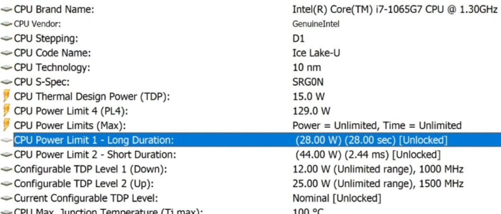Select the CPU Power Limits (Max) label
The image size is (501, 214).
(69, 126)
